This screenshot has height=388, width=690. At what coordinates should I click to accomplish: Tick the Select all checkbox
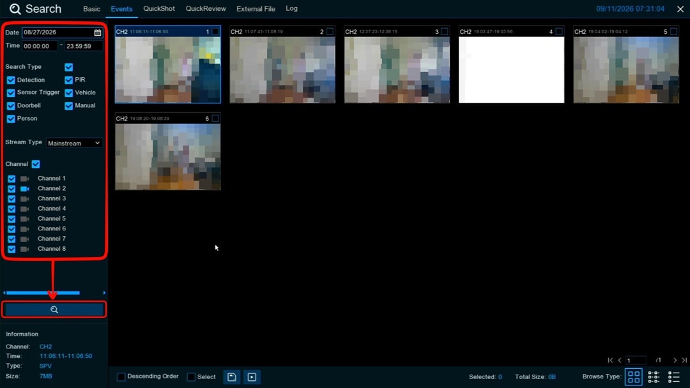[x=191, y=377]
